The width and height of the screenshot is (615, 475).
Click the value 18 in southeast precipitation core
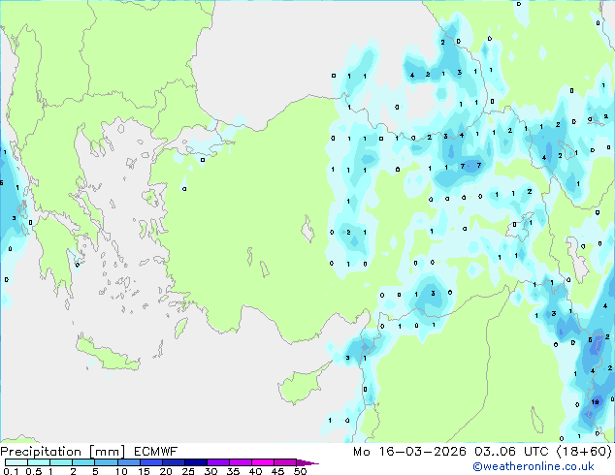coord(595,400)
